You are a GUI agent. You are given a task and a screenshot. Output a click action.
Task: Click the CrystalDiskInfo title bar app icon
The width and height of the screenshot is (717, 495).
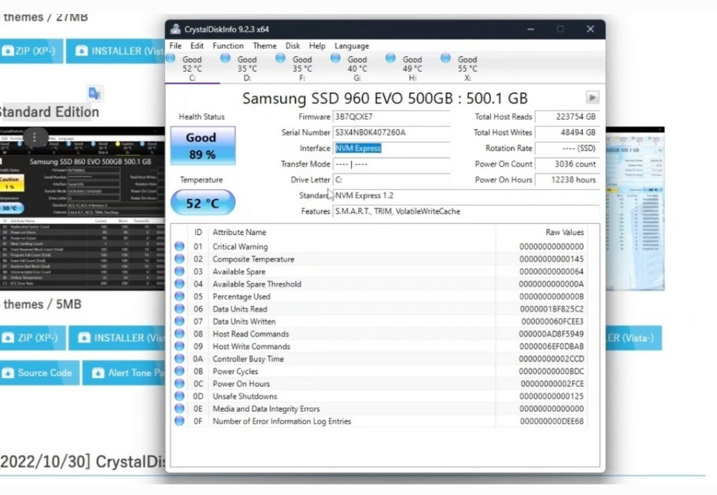pos(176,30)
